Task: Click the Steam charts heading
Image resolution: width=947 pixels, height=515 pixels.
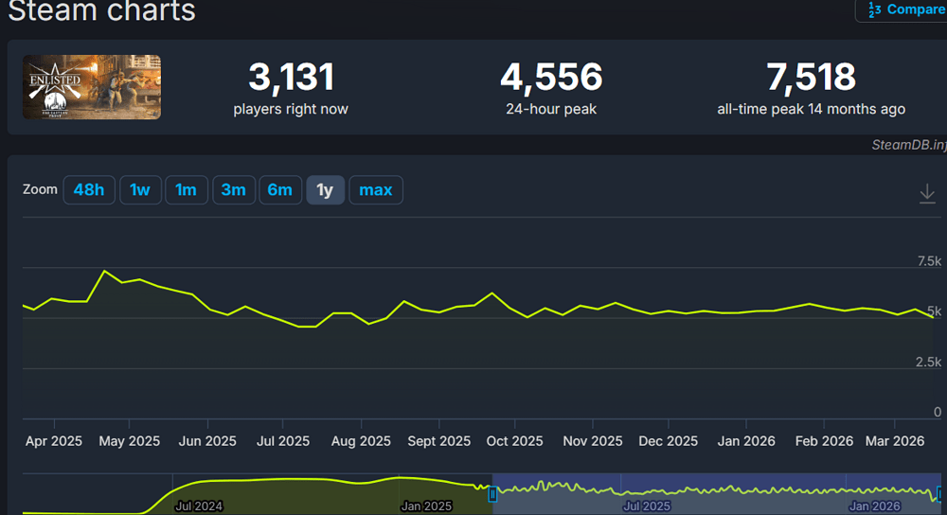Action: point(101,11)
